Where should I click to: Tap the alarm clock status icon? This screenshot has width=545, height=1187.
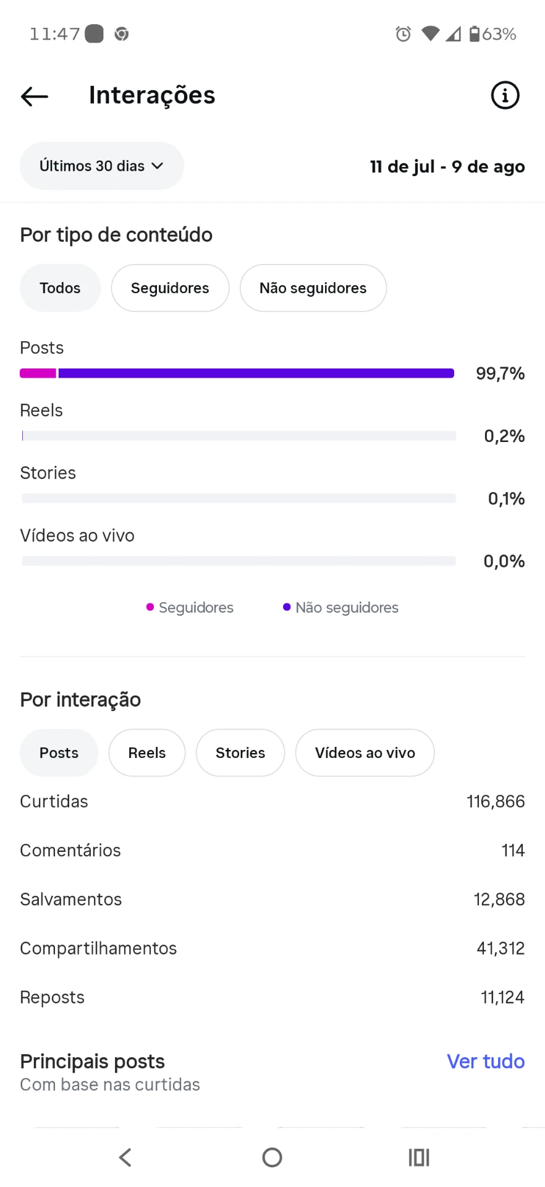pos(403,34)
